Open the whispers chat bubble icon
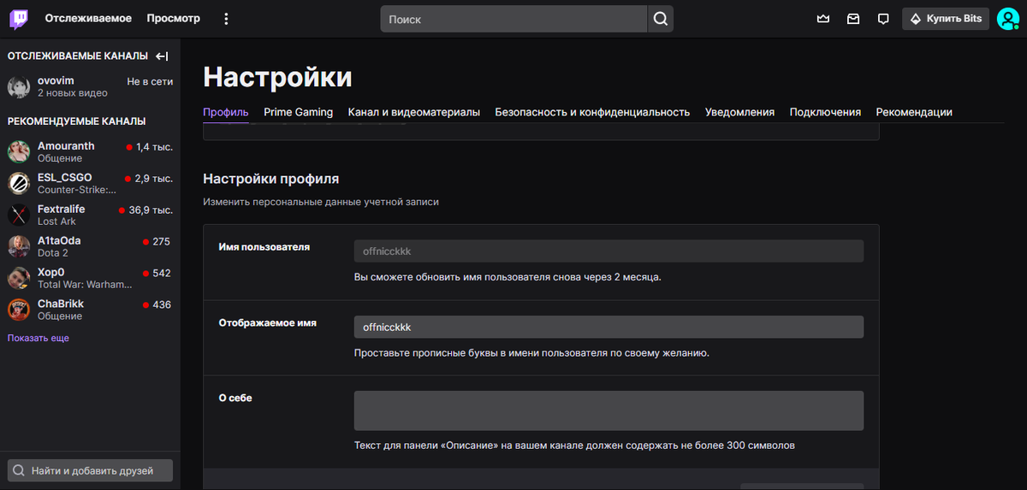1027x490 pixels. 883,19
